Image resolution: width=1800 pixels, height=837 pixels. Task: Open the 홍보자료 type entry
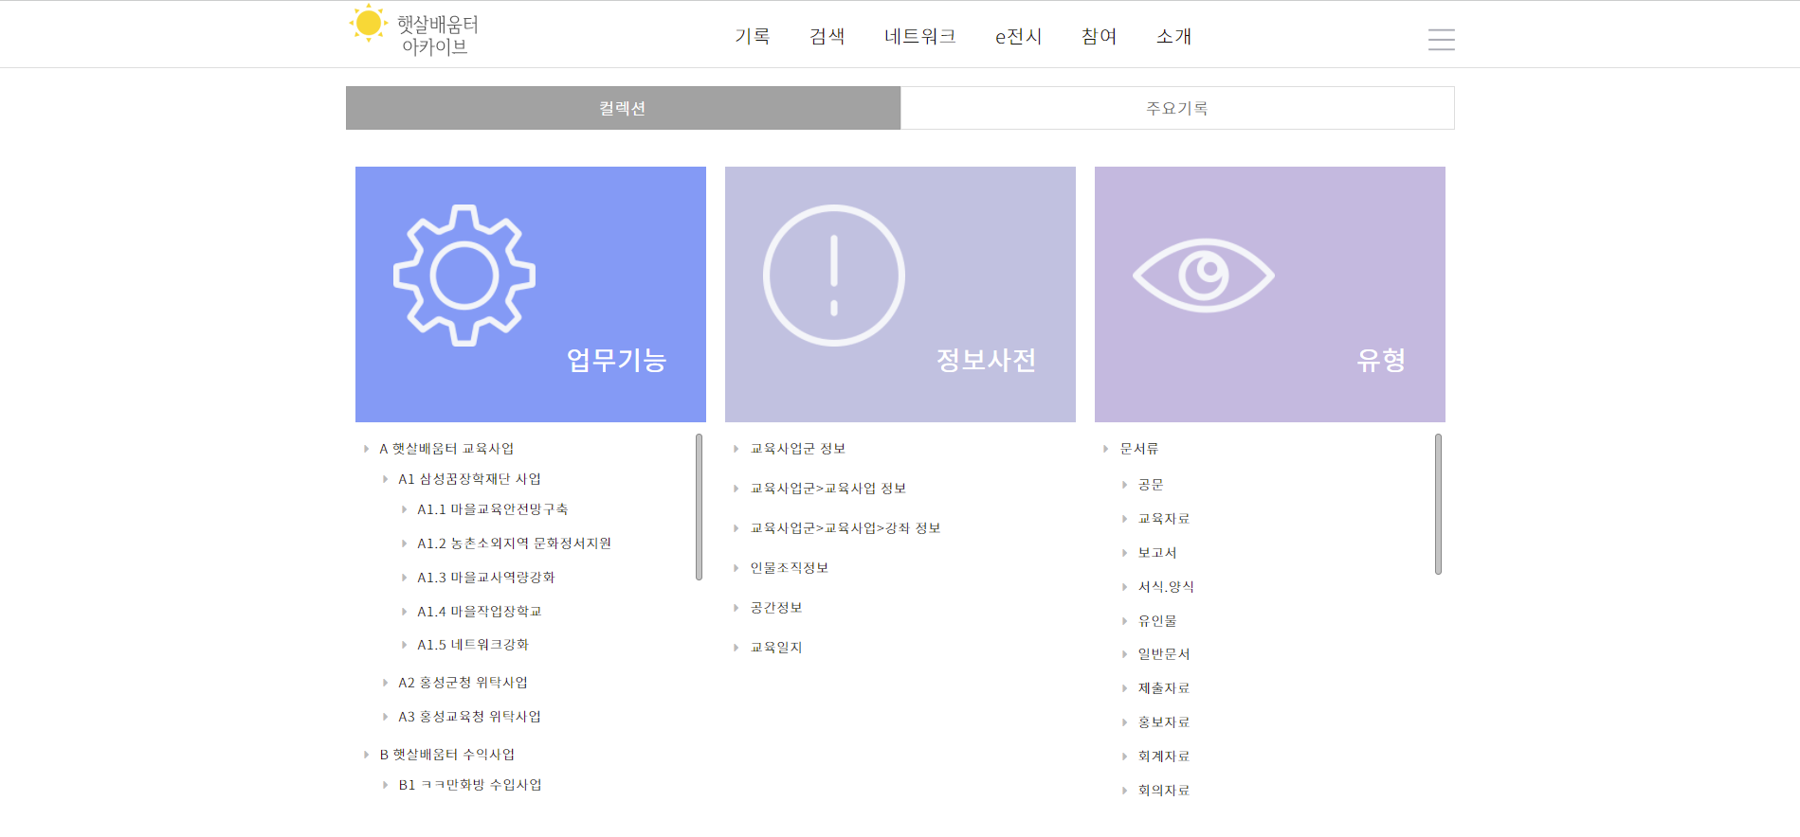point(1163,722)
